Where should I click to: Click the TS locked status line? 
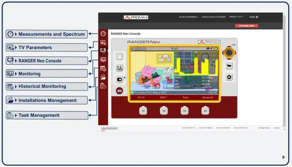click(149, 92)
